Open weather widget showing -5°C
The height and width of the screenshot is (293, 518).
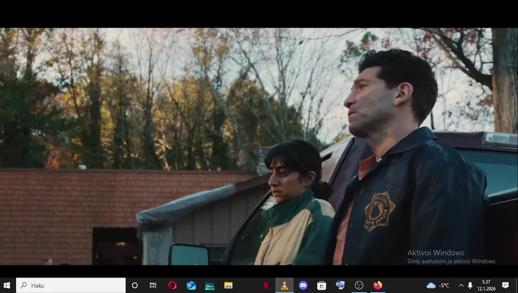point(438,285)
